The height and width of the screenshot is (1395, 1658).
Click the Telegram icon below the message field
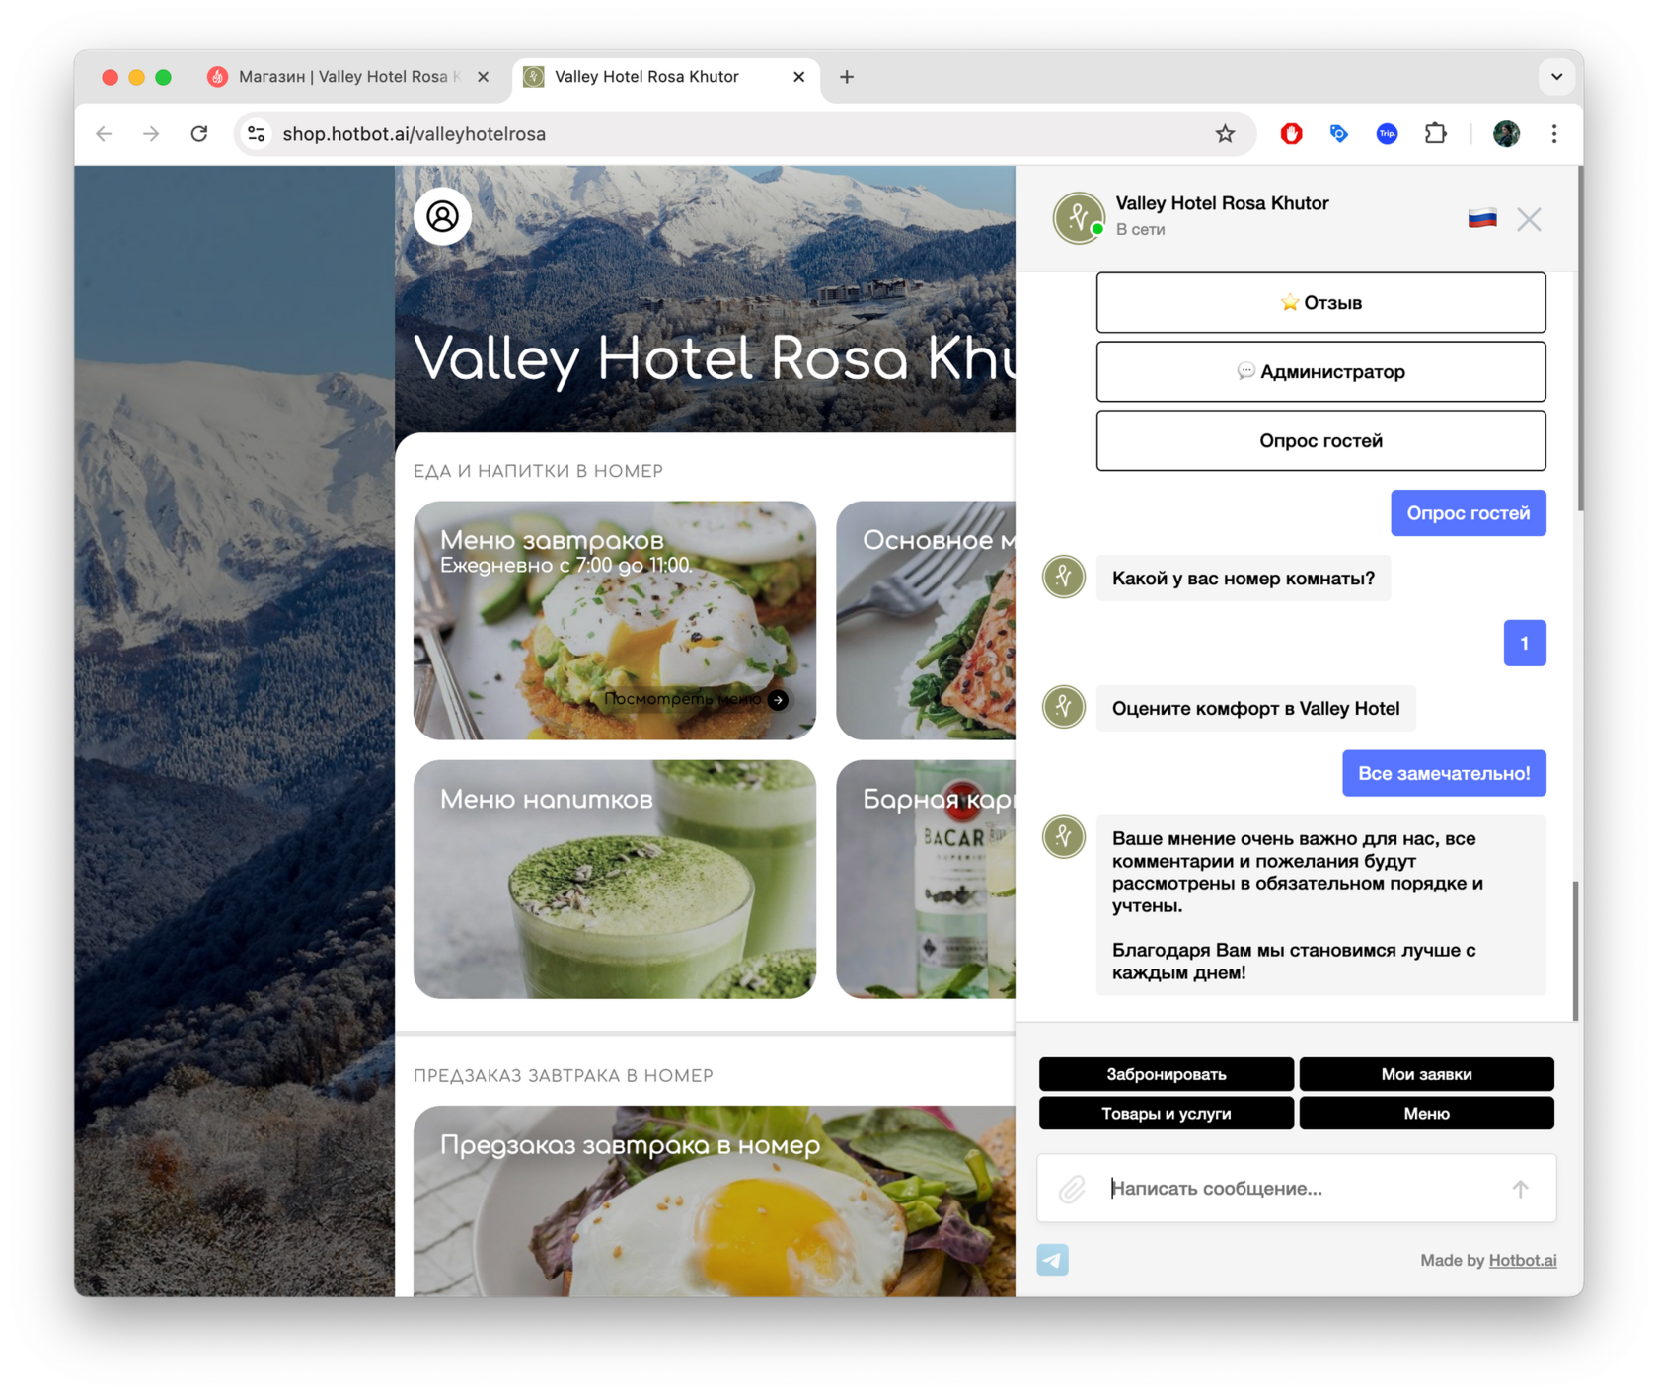click(1052, 1260)
